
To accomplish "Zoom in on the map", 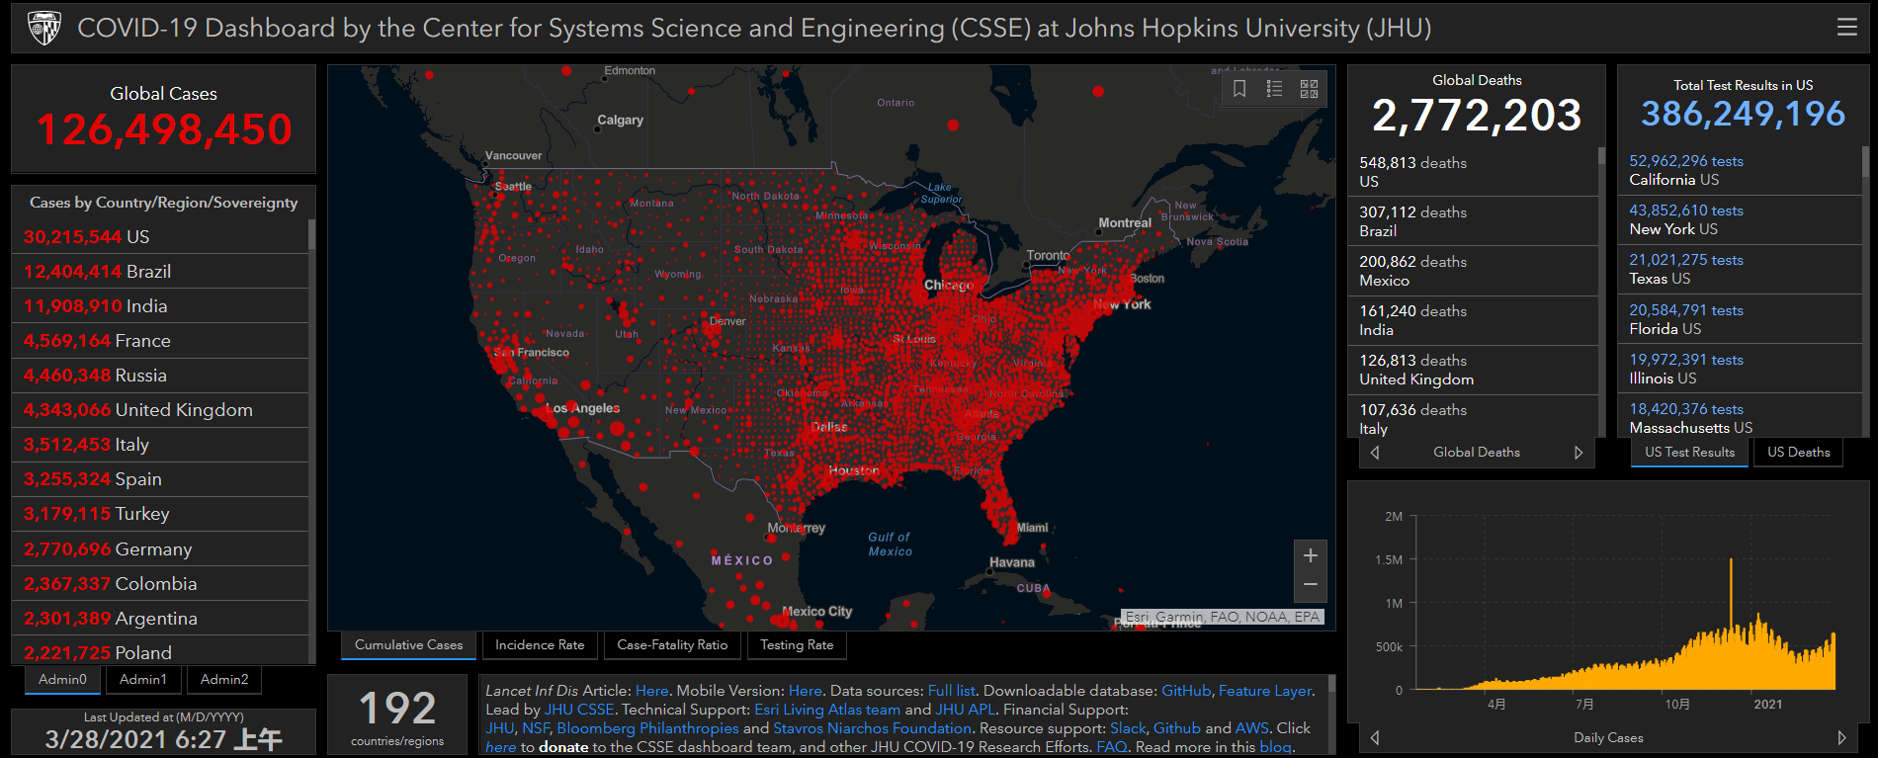I will pyautogui.click(x=1310, y=555).
